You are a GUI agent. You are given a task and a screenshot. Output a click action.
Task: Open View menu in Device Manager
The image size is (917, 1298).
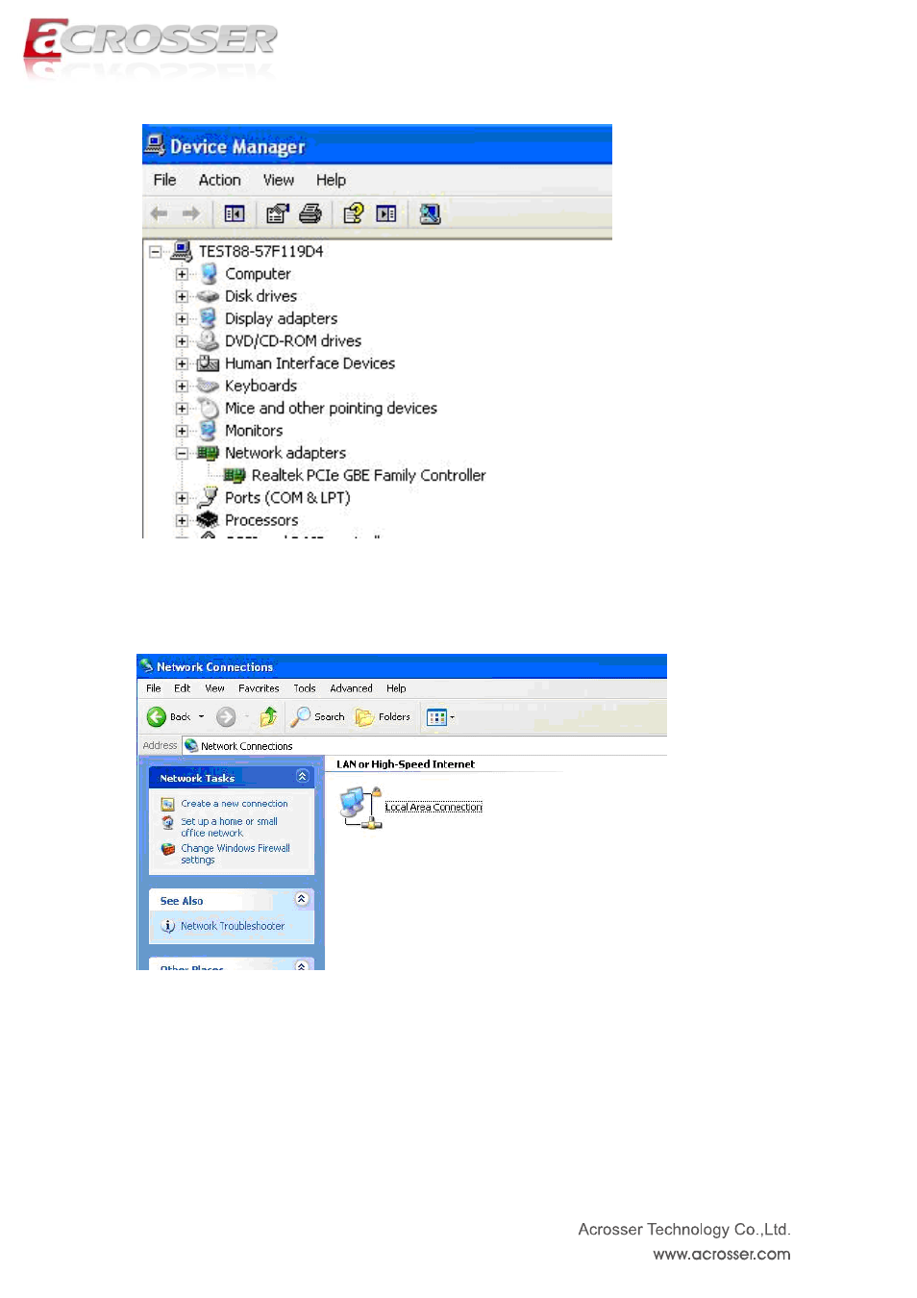click(x=279, y=180)
